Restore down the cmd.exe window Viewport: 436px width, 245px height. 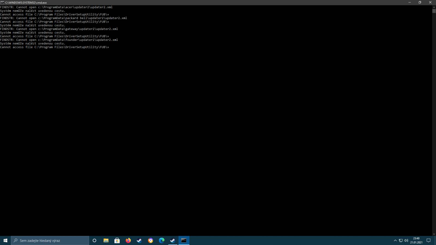click(x=420, y=2)
